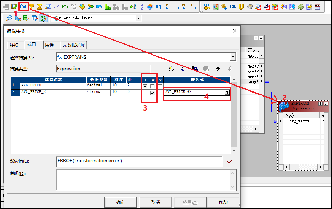The width and height of the screenshot is (332, 209).
Task: Select the SQ Source Qualifier tool
Action: (x=158, y=7)
